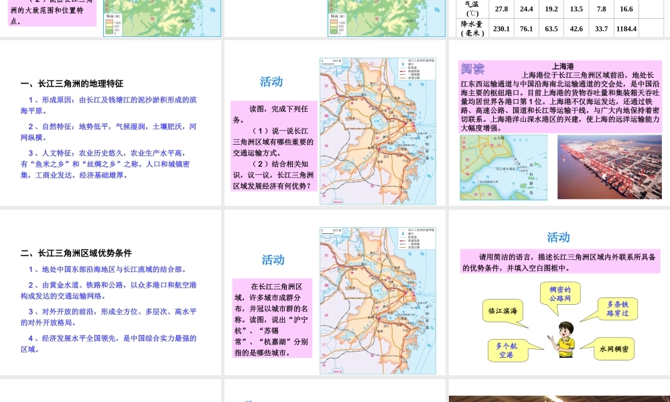Open the terrain map on the top-middle slide
Viewport: 670px width, 402px height.
pyautogui.click(x=387, y=18)
